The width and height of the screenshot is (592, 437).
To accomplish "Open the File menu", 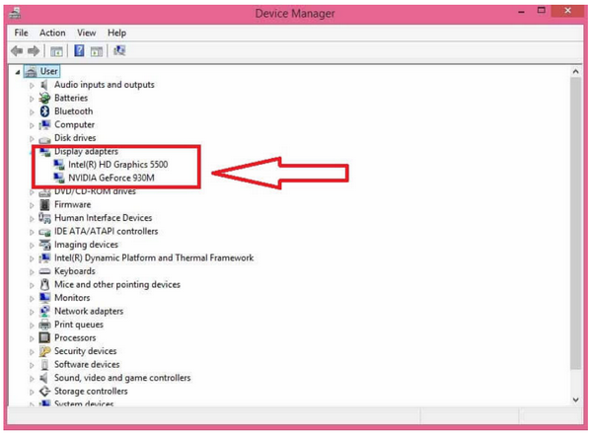I will [x=22, y=33].
